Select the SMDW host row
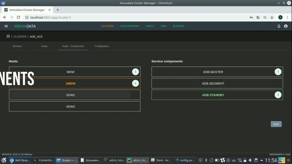The width and height of the screenshot is (292, 164). pyautogui.click(x=74, y=83)
